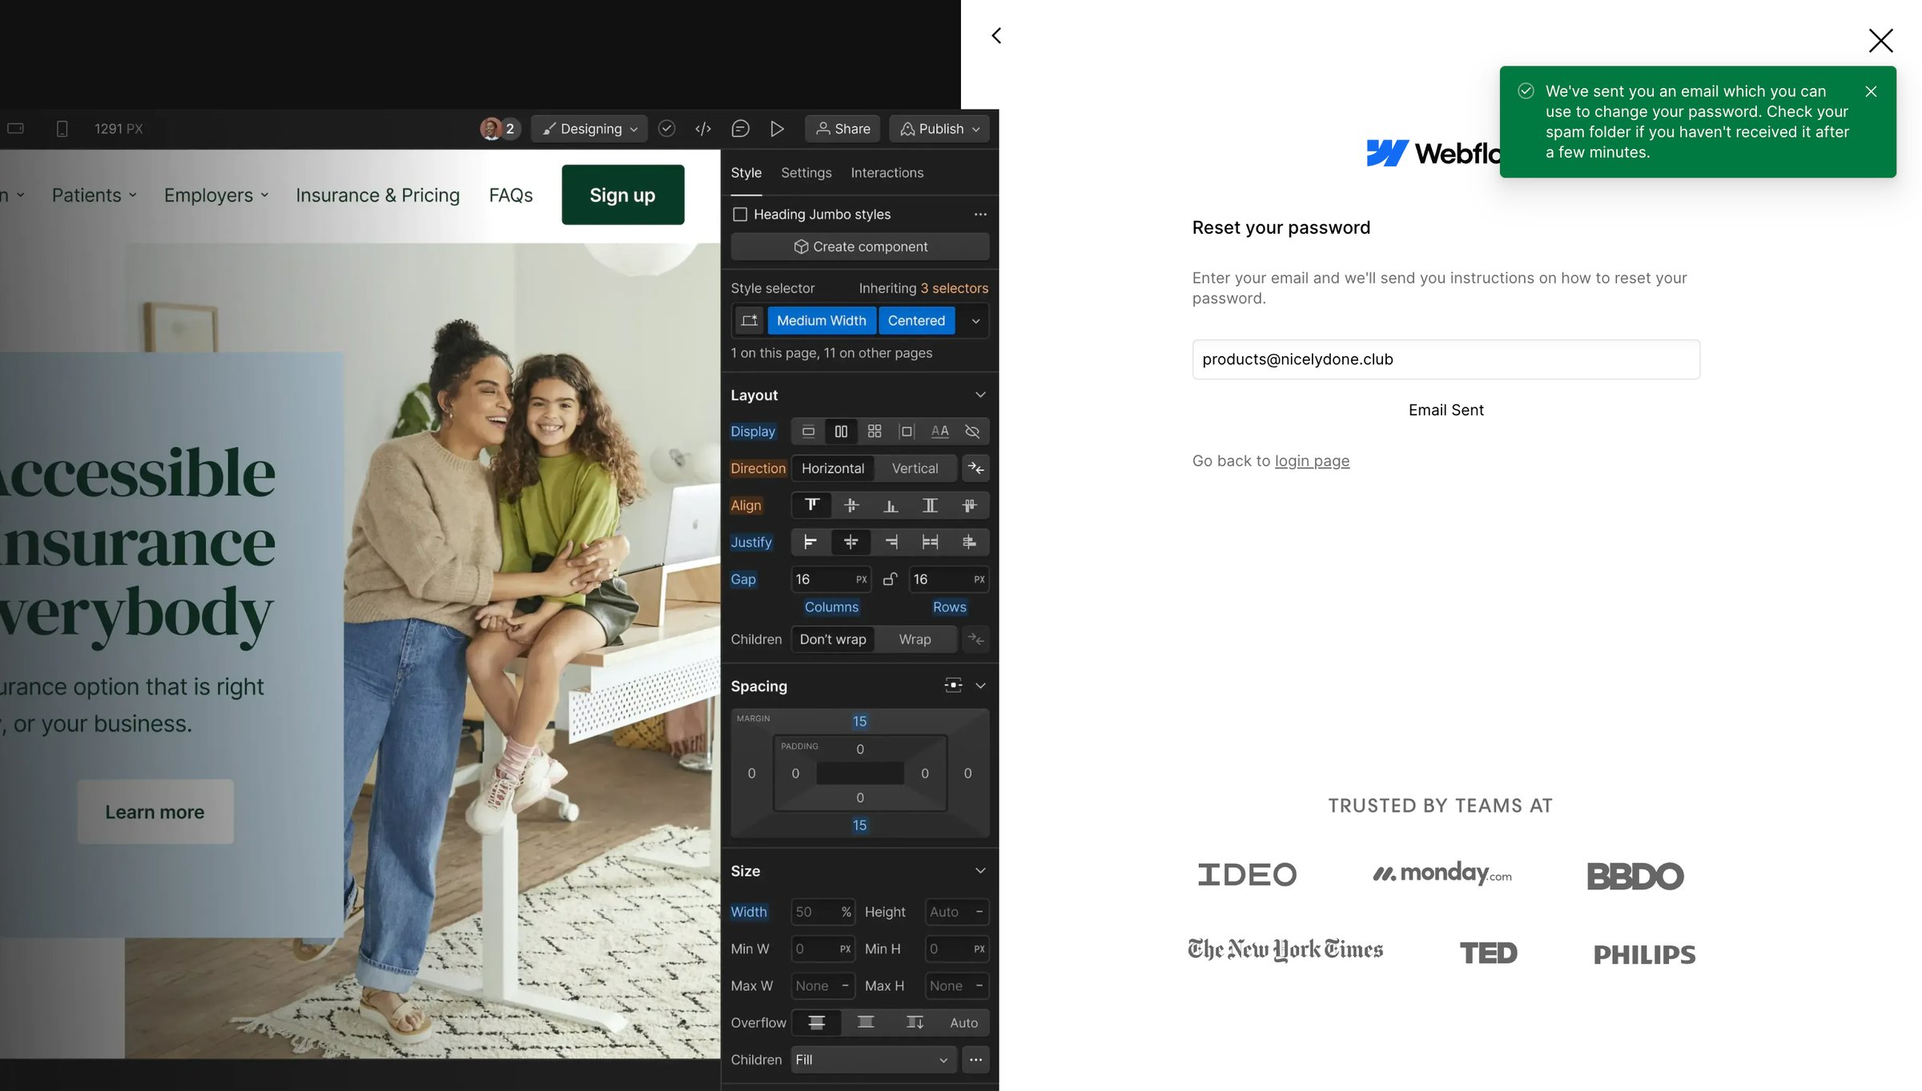This screenshot has height=1091, width=1922.
Task: Click the login page link
Action: click(x=1312, y=461)
